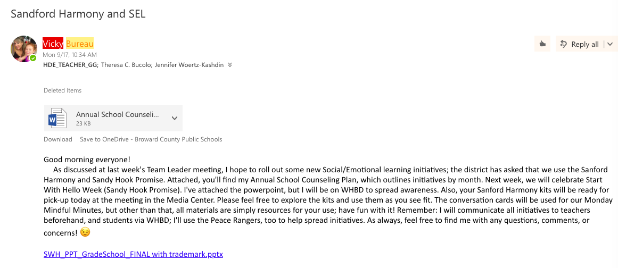This screenshot has height=268, width=618.
Task: Open the Word document attachment icon
Action: coord(57,118)
